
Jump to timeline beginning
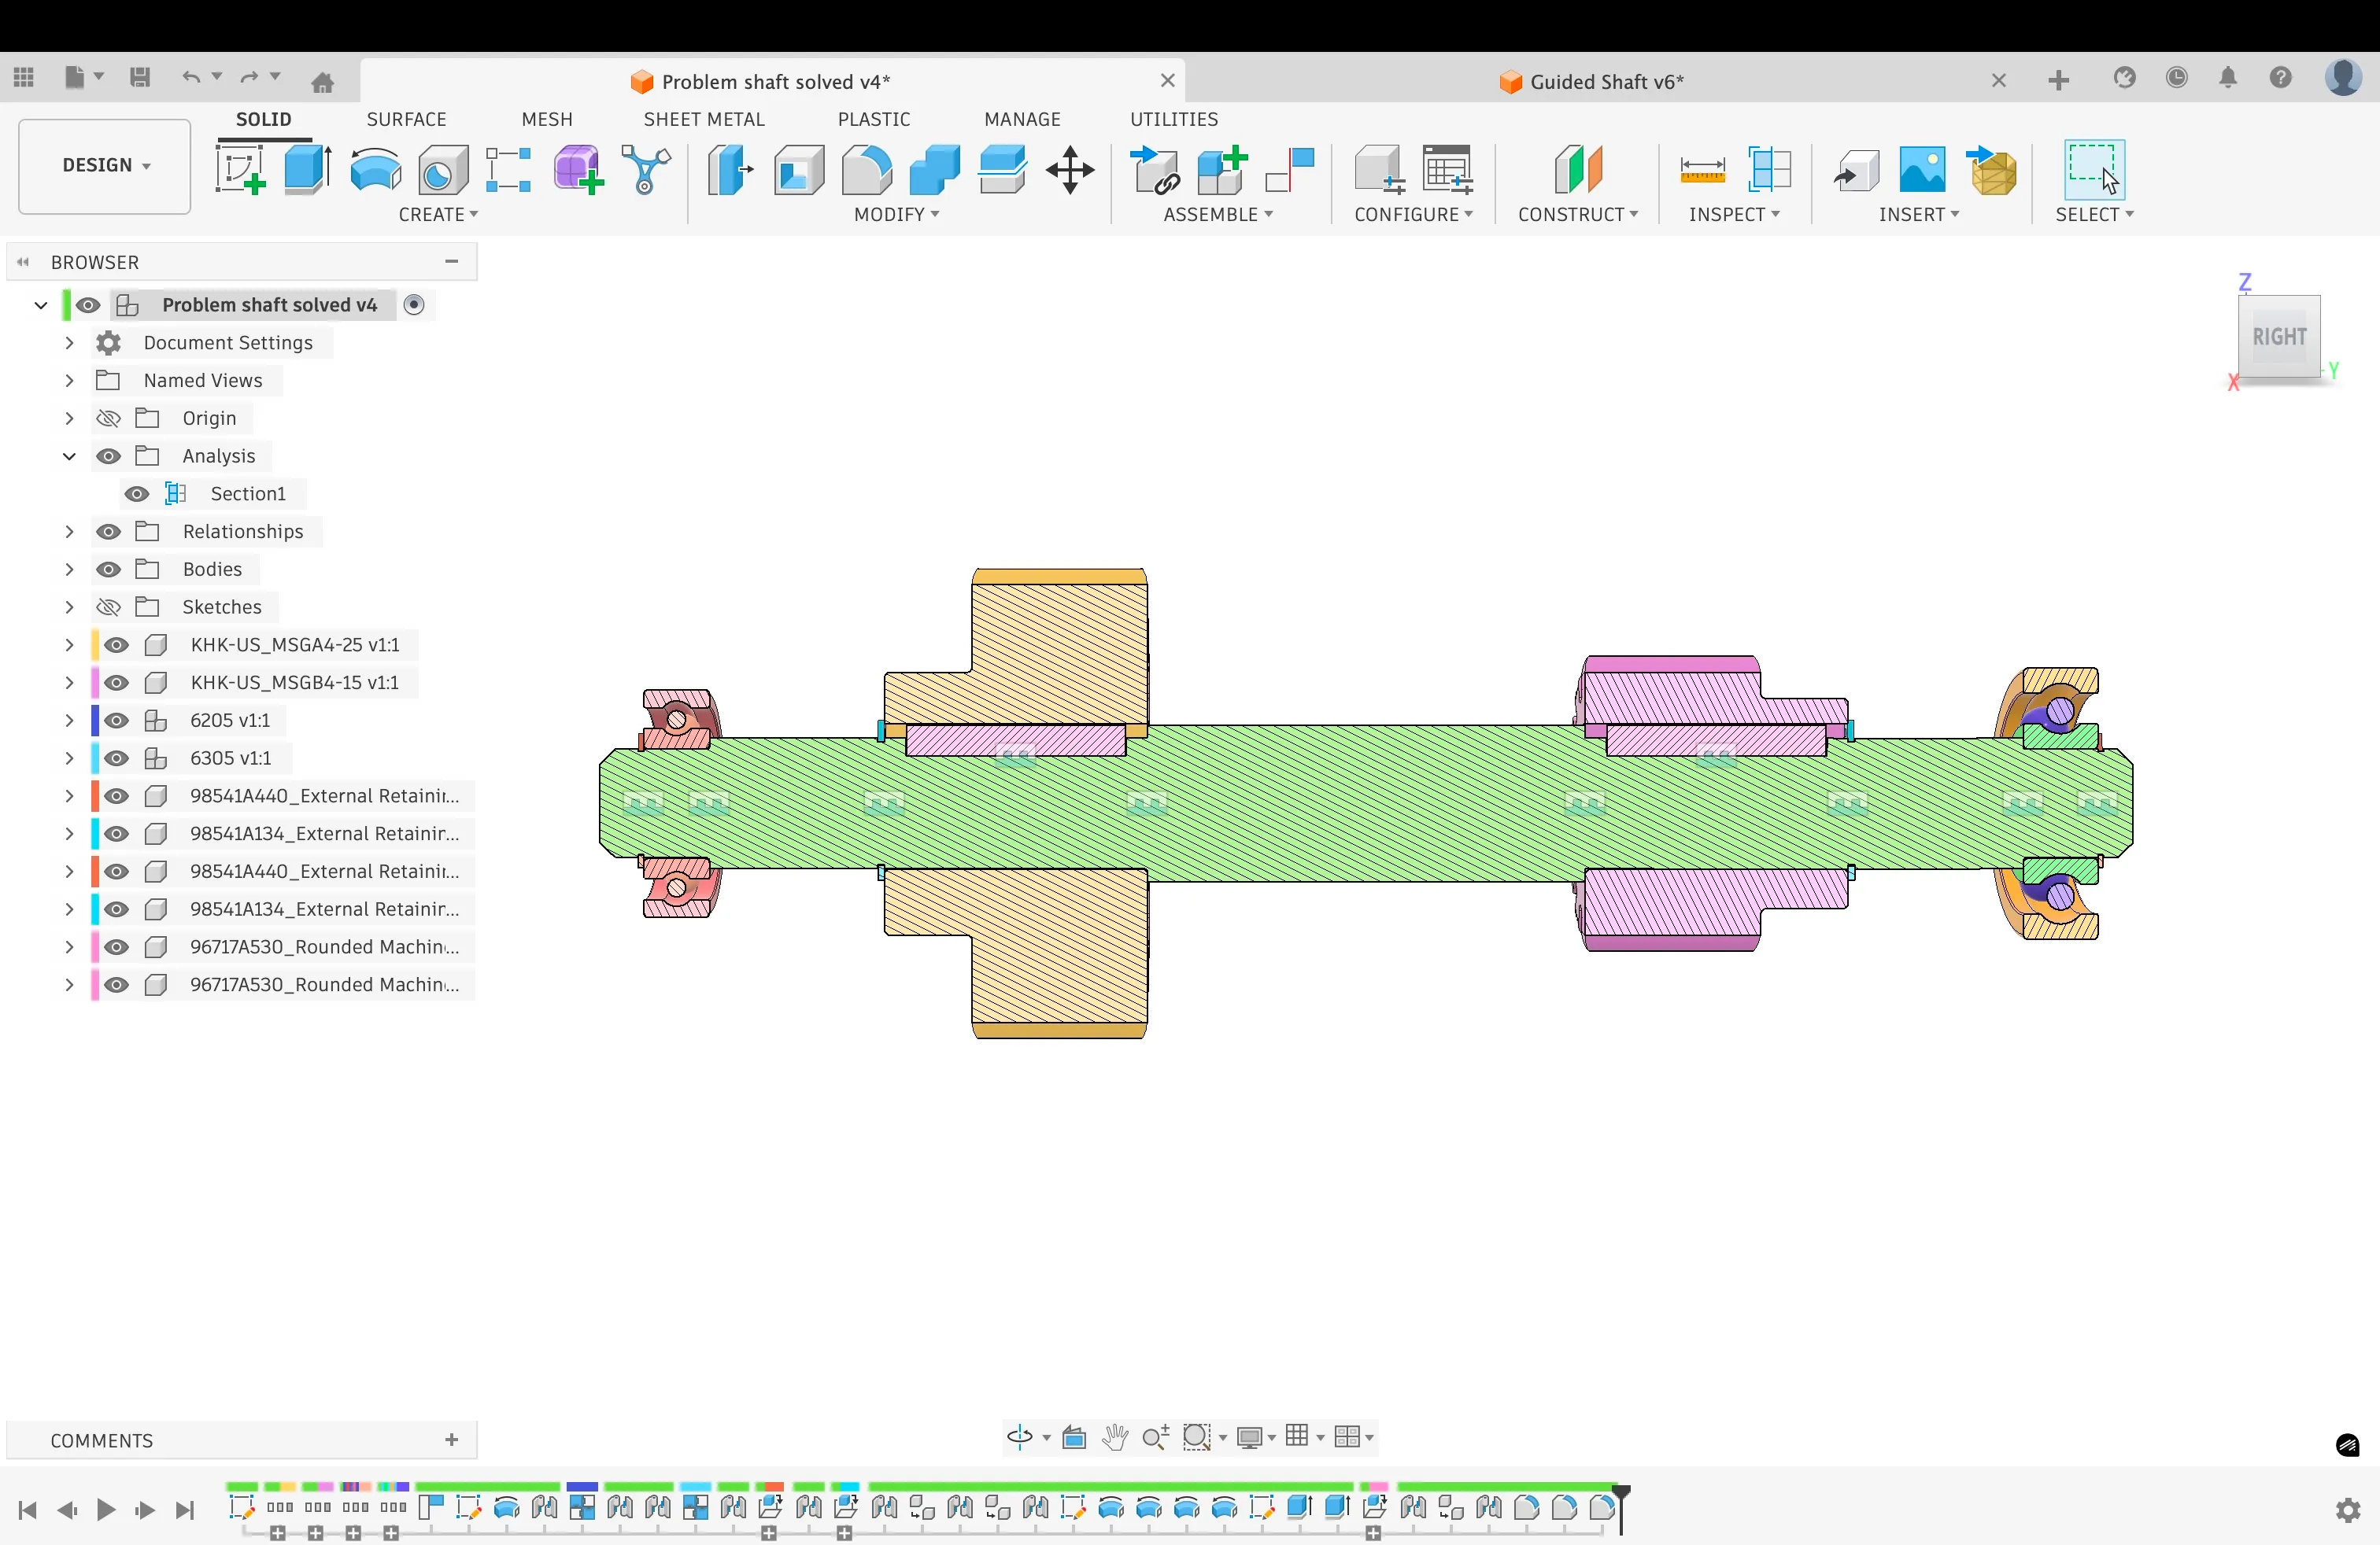27,1510
